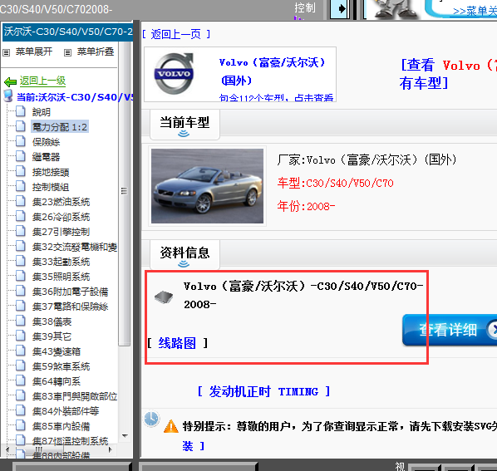Open 集84外裝部件等 tree item

click(66, 411)
